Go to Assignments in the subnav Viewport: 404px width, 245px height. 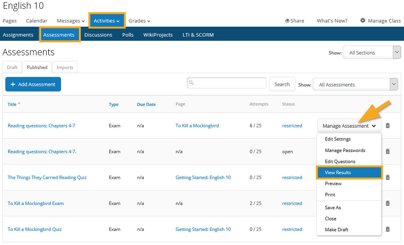tap(18, 35)
